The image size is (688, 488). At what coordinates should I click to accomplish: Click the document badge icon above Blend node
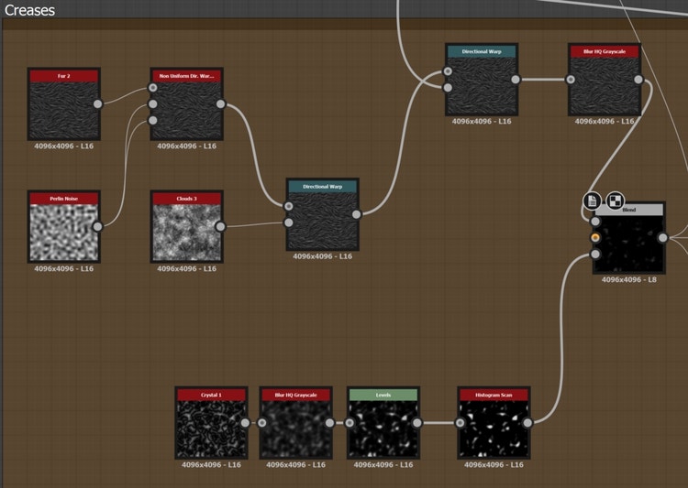[x=592, y=201]
